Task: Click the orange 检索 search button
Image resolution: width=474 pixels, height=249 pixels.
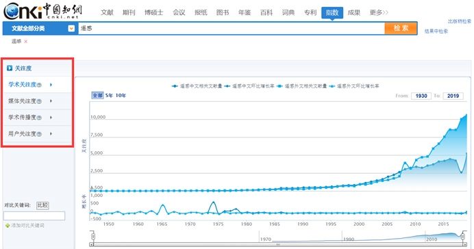Action: (401, 28)
